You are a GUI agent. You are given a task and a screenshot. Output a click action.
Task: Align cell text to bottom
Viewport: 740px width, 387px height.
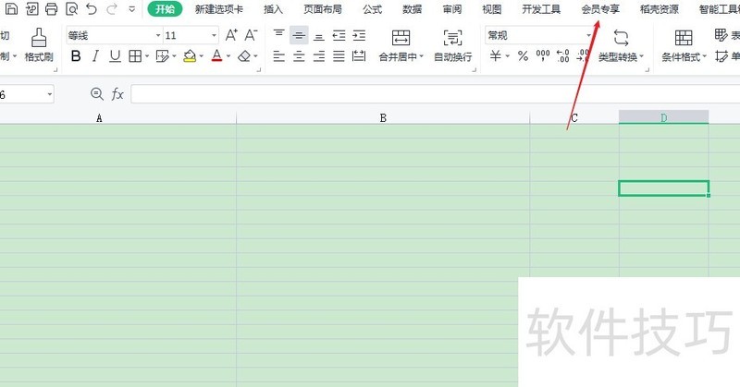[x=319, y=36]
